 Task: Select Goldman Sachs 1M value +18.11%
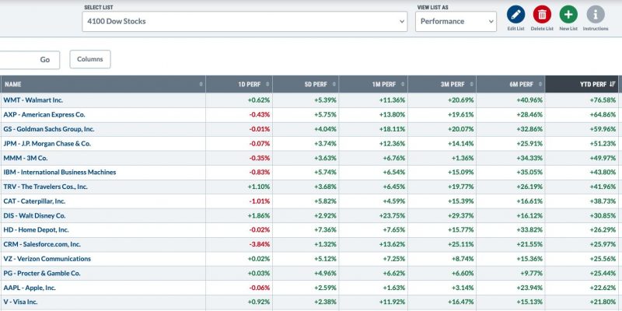click(392, 129)
